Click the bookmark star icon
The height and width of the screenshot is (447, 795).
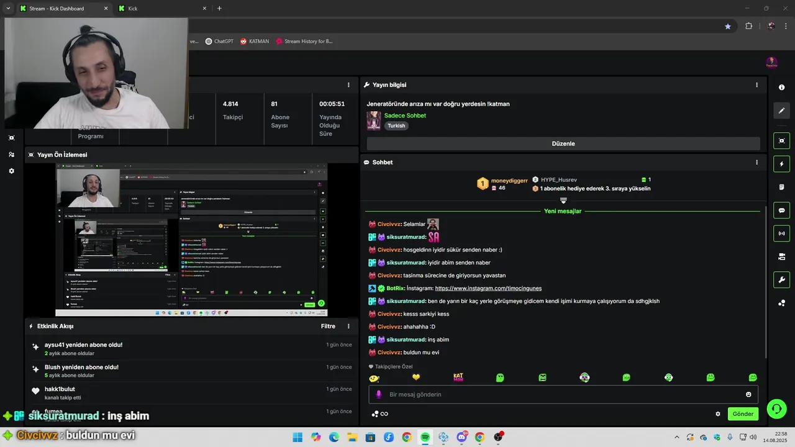(728, 26)
